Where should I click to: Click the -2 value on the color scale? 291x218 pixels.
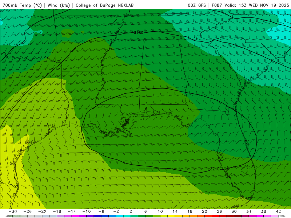point(116,211)
